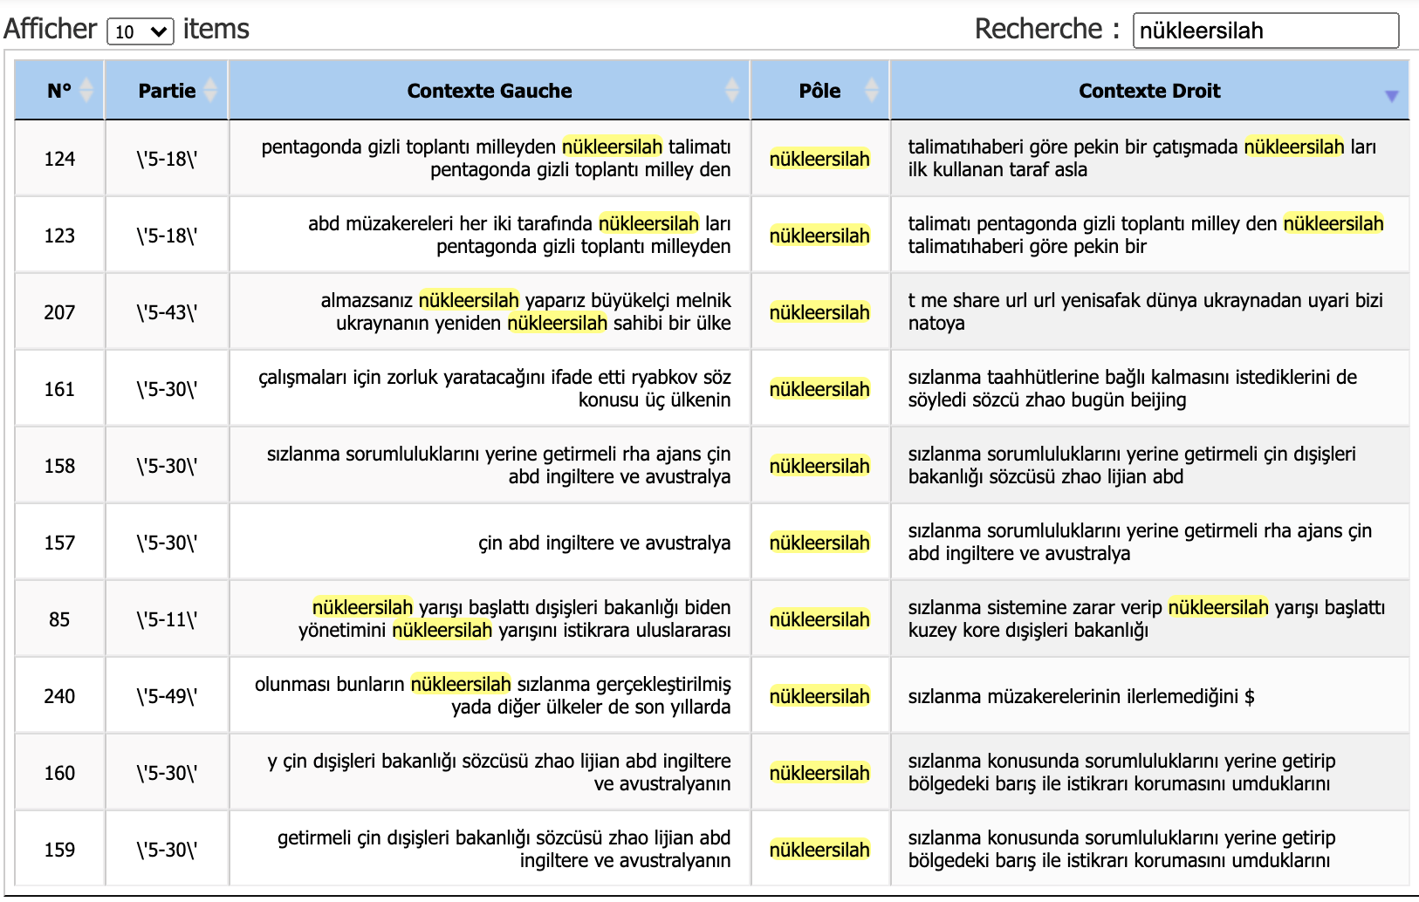Select row number 158 cell
Viewport: 1419px width, 902px height.
coord(59,466)
